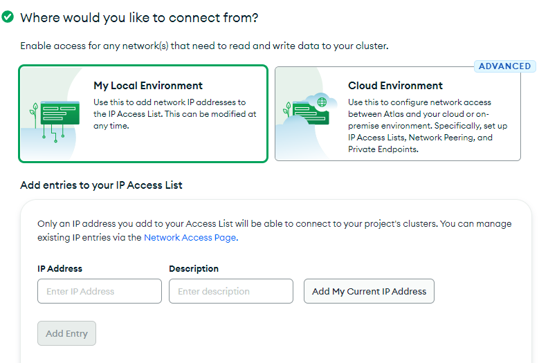Click Add My Current IP Address button
548x363 pixels.
pyautogui.click(x=369, y=291)
